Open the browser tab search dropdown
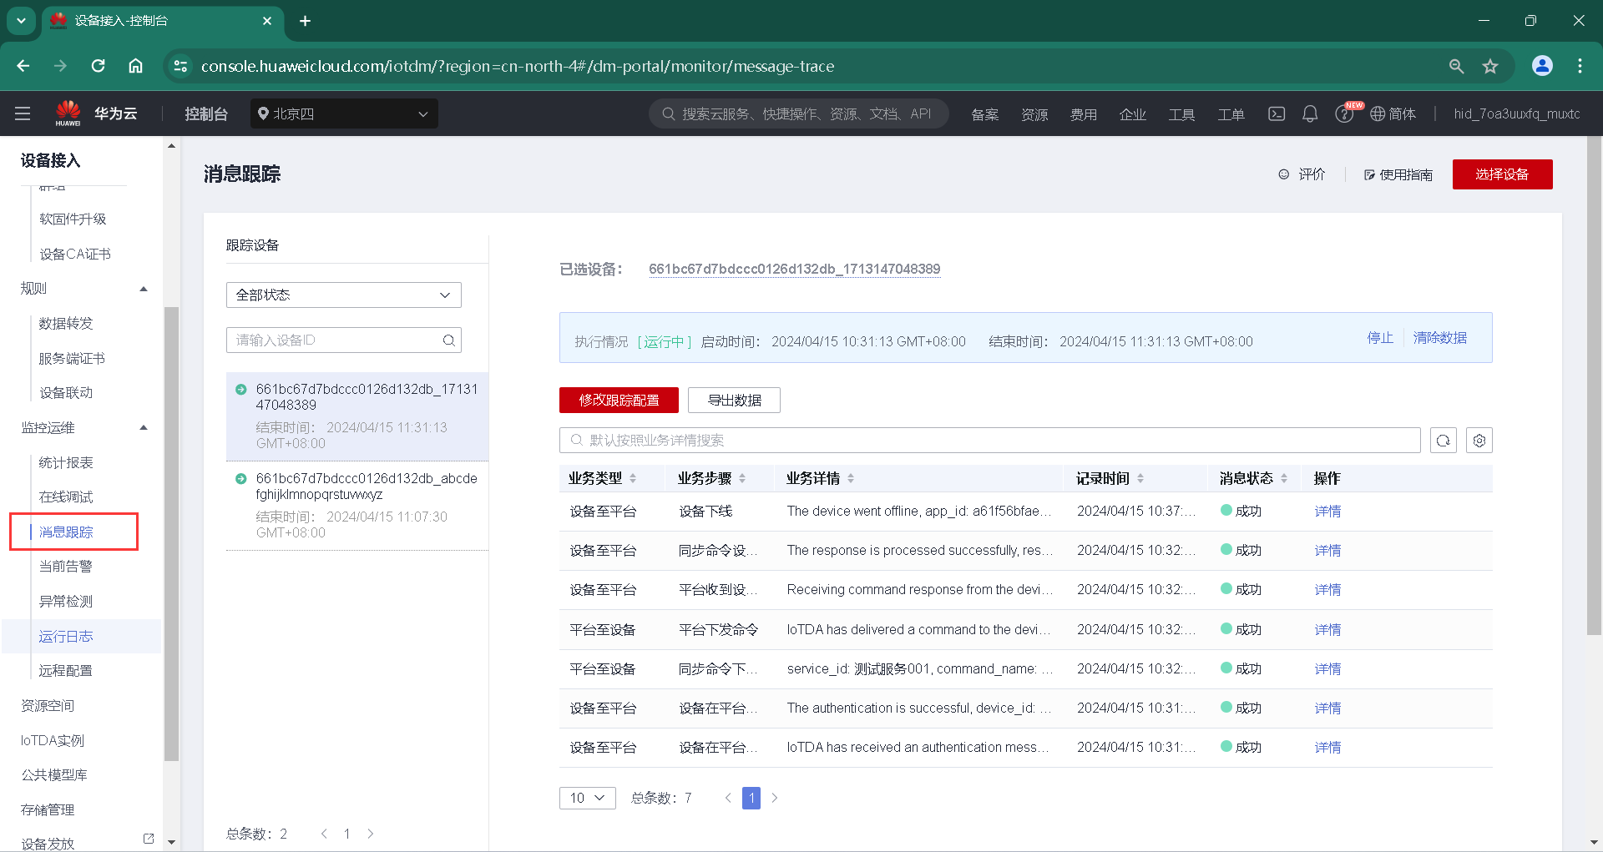Screen dimensions: 1603x852 [21, 21]
